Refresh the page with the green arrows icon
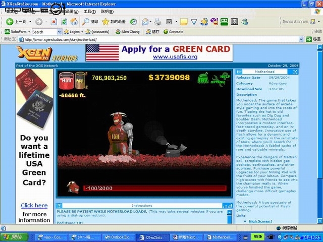Image resolution: width=323 pixels, height=242 pixels. click(64, 22)
